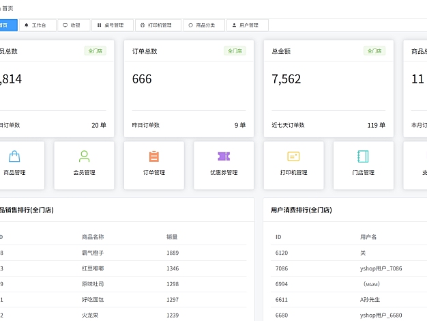
Task: Click sales value 1889
Action: coord(173,253)
